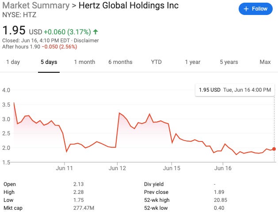Click the green up arrow icon
Screen dimensions: 278x212
pos(96,32)
